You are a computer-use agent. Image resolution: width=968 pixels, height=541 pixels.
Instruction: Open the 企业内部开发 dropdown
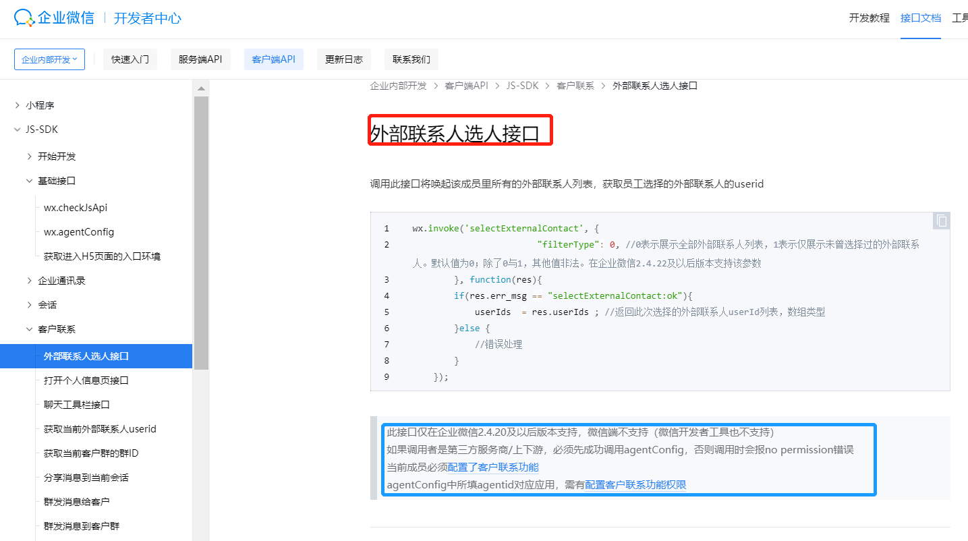(x=49, y=59)
